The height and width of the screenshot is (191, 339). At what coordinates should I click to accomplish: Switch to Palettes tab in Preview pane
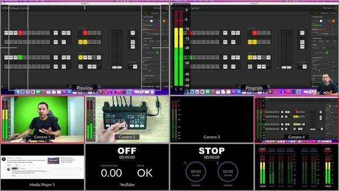click(146, 13)
